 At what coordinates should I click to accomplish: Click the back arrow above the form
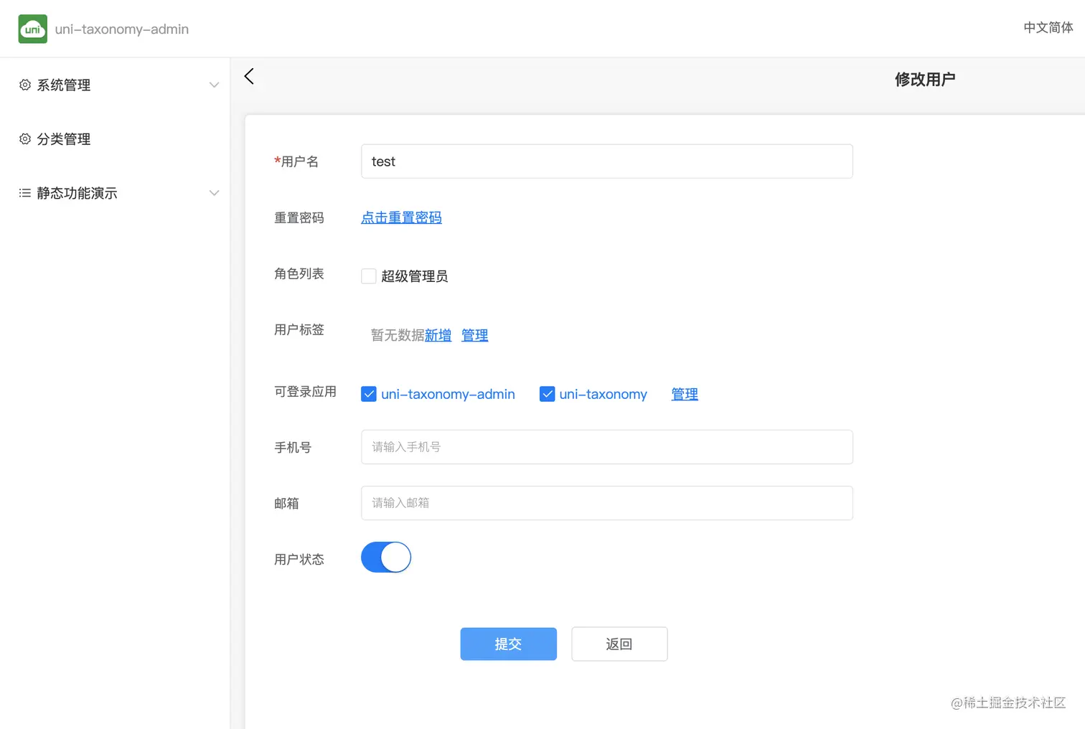[x=249, y=75]
